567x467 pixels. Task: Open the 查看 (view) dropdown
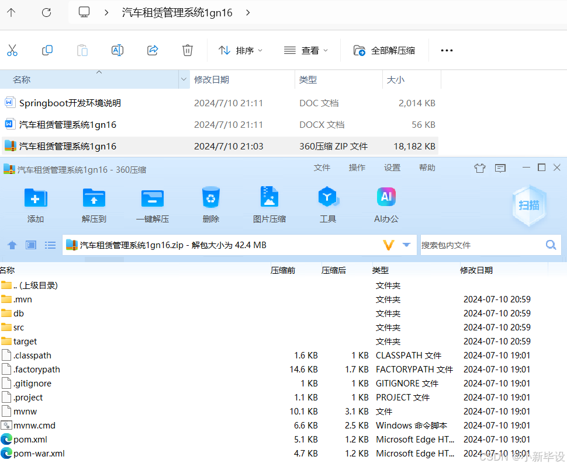click(306, 50)
